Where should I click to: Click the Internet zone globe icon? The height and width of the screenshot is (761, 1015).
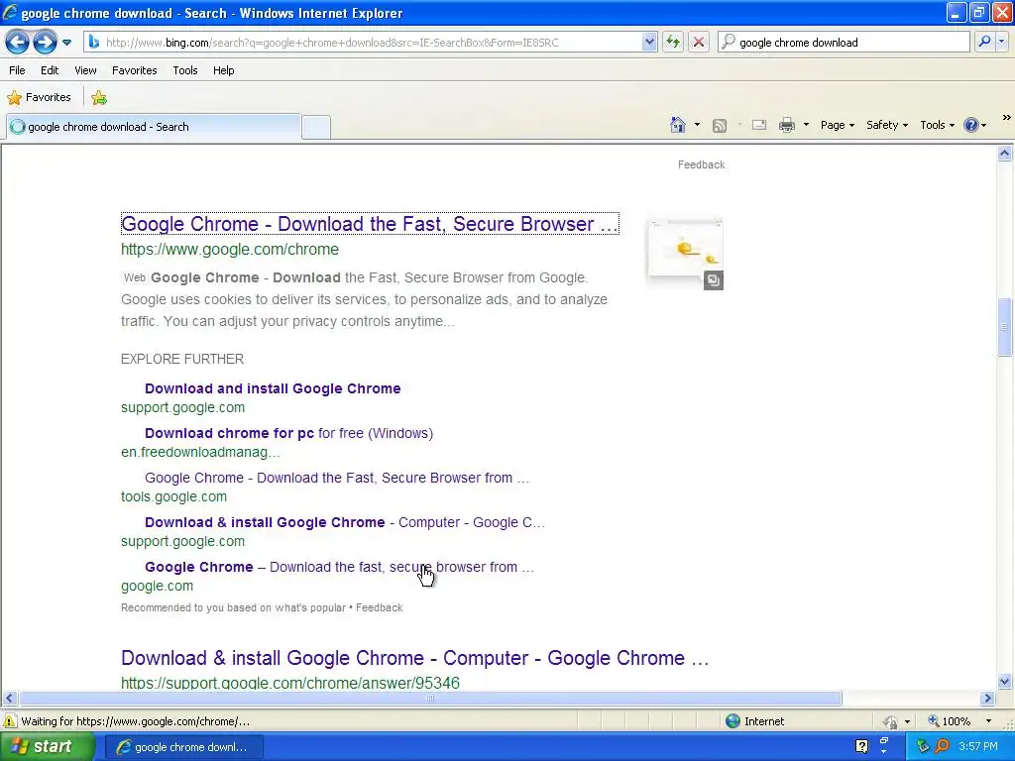pos(733,721)
